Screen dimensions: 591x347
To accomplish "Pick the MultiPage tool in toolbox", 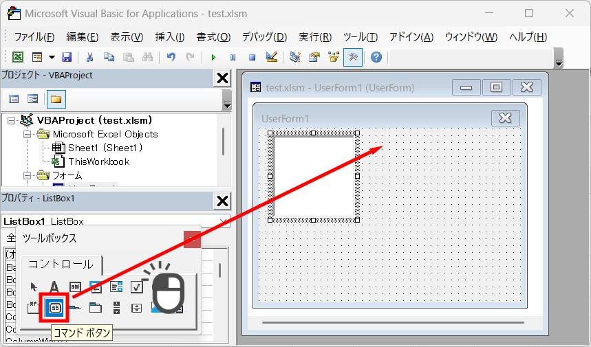I will (96, 308).
